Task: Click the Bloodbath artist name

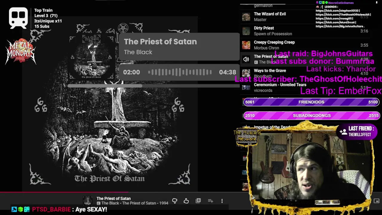Action: coord(263,76)
